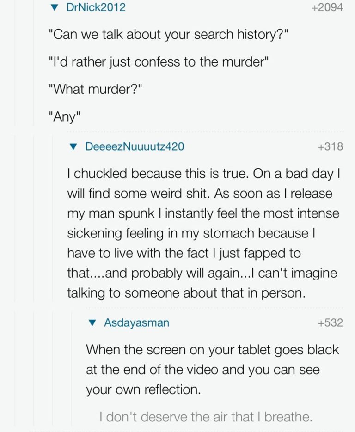Click the +318 comment score
Viewport: 355px width, 432px height.
coord(330,146)
